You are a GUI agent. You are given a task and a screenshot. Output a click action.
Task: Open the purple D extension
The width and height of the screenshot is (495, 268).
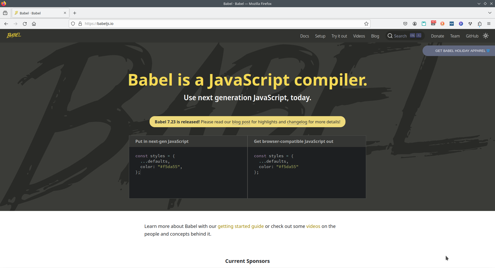tap(461, 24)
